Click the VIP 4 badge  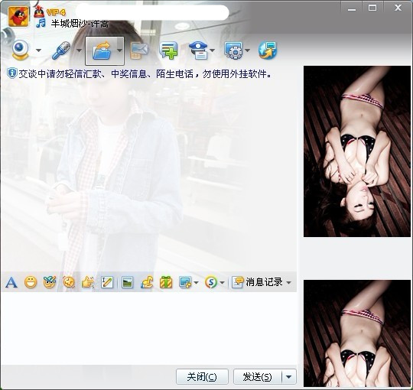pos(56,12)
